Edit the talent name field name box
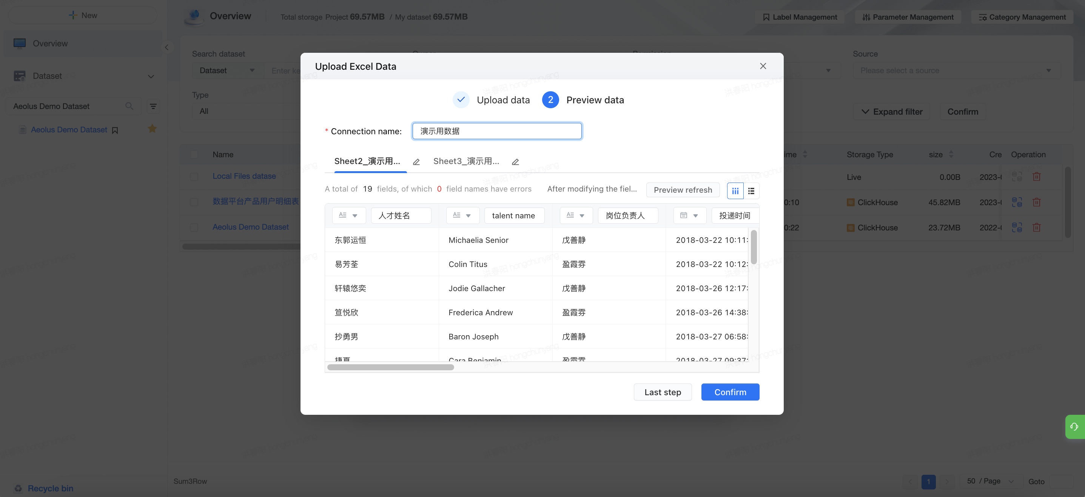 pos(514,215)
